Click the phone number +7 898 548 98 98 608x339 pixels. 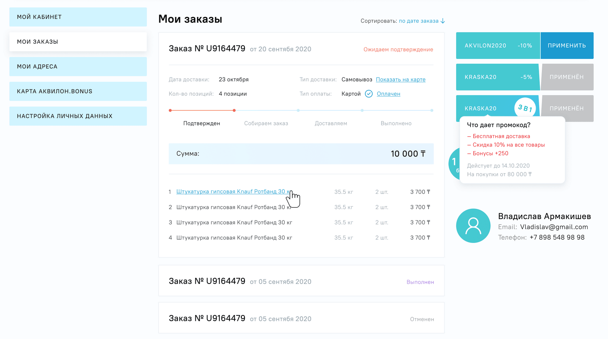(x=558, y=237)
